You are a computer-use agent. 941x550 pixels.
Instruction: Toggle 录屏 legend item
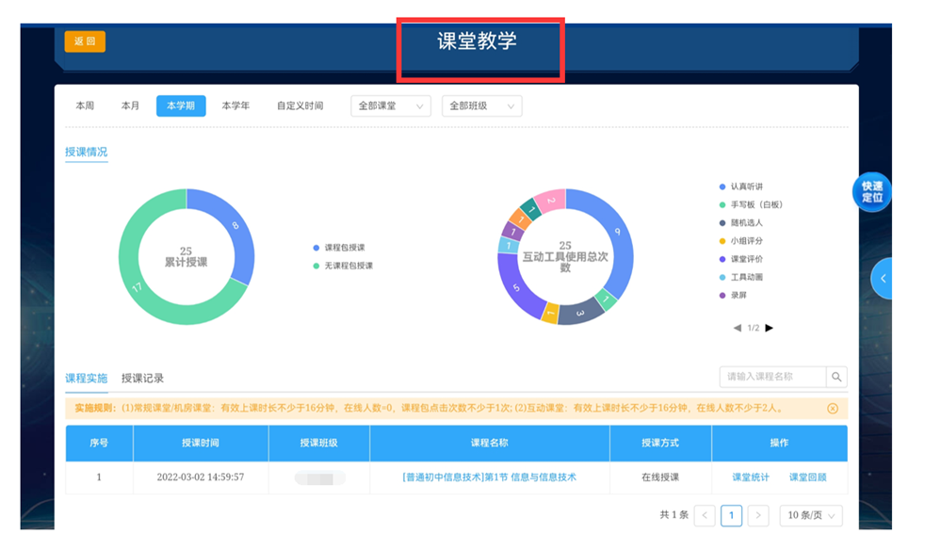tap(733, 295)
